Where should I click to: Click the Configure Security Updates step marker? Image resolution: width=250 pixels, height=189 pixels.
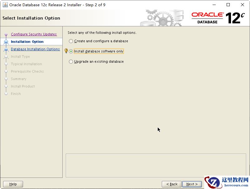[x=6, y=34]
